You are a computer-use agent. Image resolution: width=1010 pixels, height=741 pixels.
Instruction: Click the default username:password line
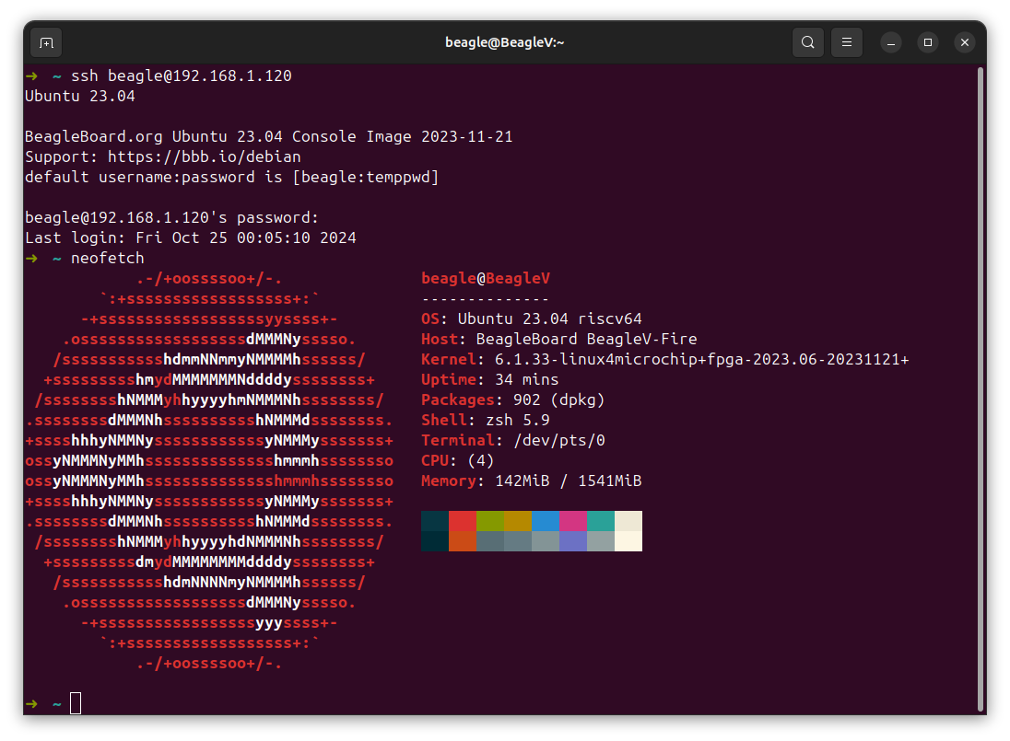(x=232, y=177)
